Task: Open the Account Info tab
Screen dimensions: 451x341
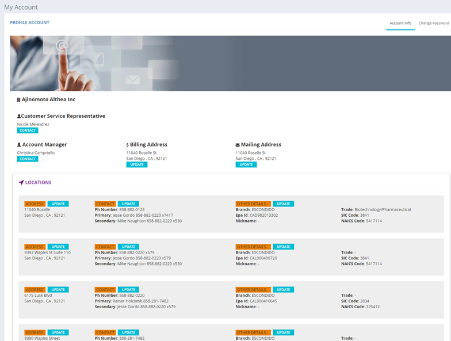Action: pos(400,23)
